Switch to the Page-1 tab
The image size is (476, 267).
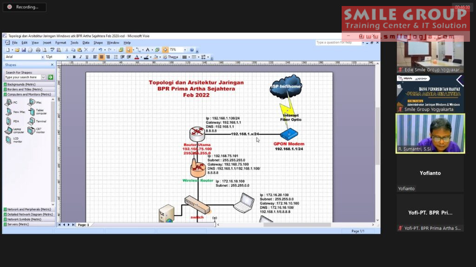pos(83,225)
